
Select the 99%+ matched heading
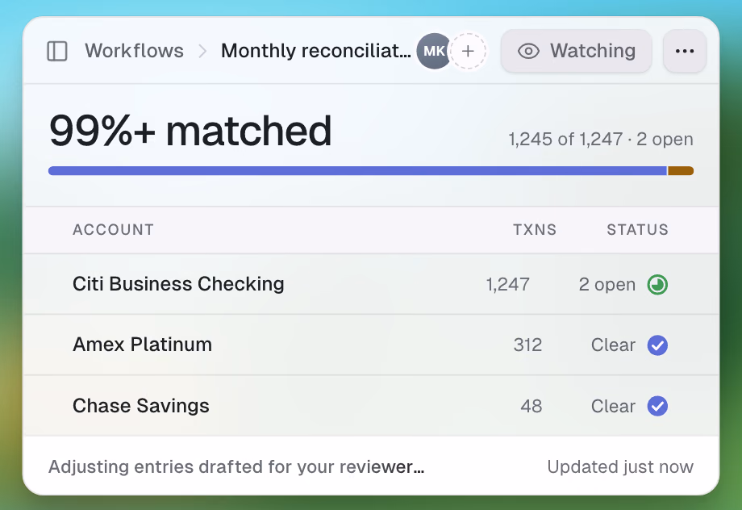[x=190, y=131]
